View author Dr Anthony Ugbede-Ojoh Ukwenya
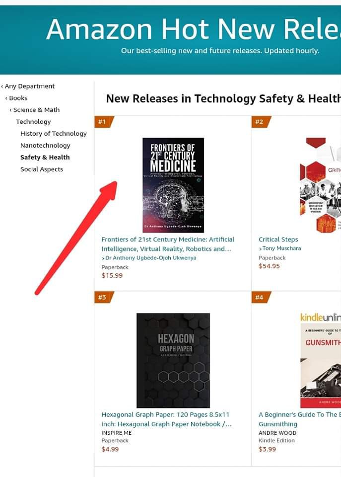Image resolution: width=341 pixels, height=477 pixels. coord(149,258)
